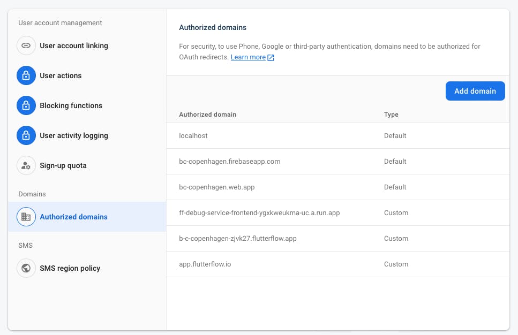The width and height of the screenshot is (518, 335).
Task: Follow the Learn more link
Action: 248,57
